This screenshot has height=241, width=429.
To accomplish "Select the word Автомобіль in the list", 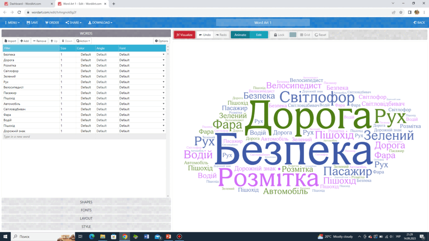I will coord(12,104).
